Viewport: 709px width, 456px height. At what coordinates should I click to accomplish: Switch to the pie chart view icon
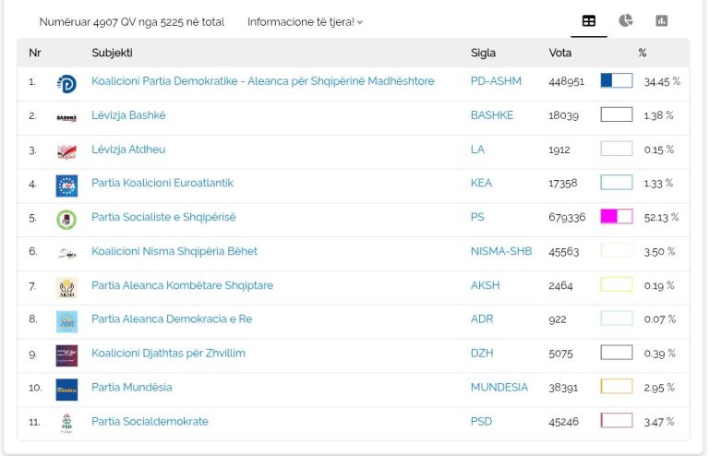(x=625, y=21)
